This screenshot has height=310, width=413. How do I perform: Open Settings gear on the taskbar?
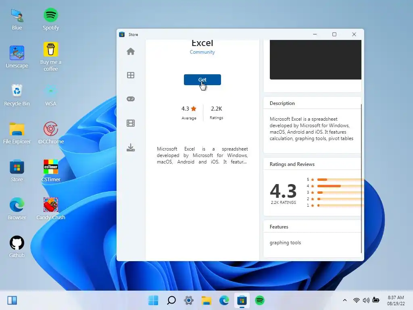[189, 300]
